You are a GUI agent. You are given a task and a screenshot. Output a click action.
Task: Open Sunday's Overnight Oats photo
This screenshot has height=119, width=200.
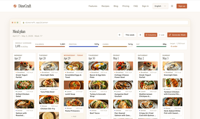coord(172,66)
